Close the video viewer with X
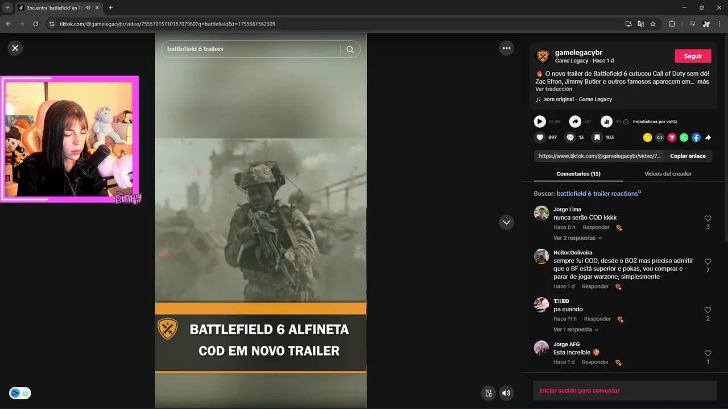 [x=15, y=48]
